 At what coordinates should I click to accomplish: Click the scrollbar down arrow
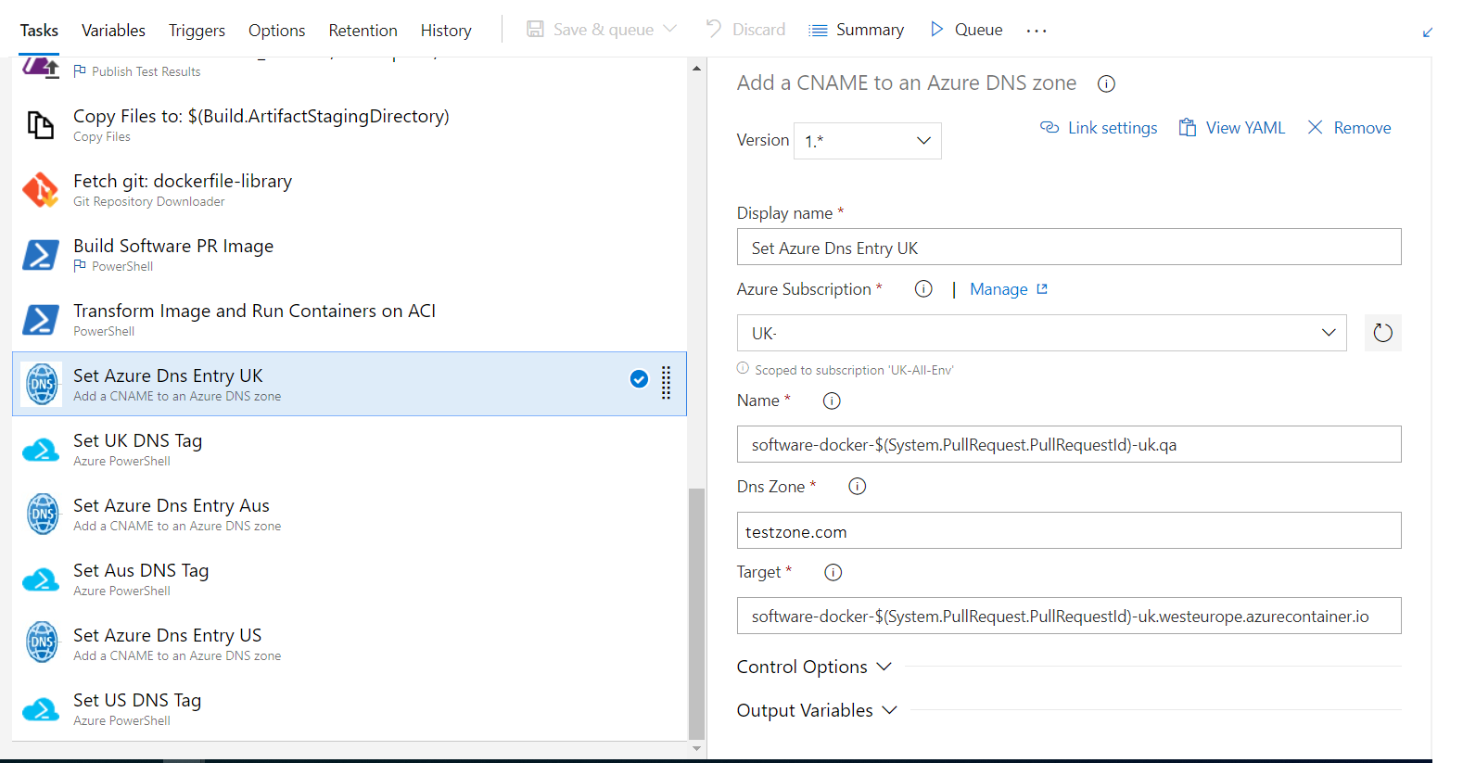click(x=697, y=748)
